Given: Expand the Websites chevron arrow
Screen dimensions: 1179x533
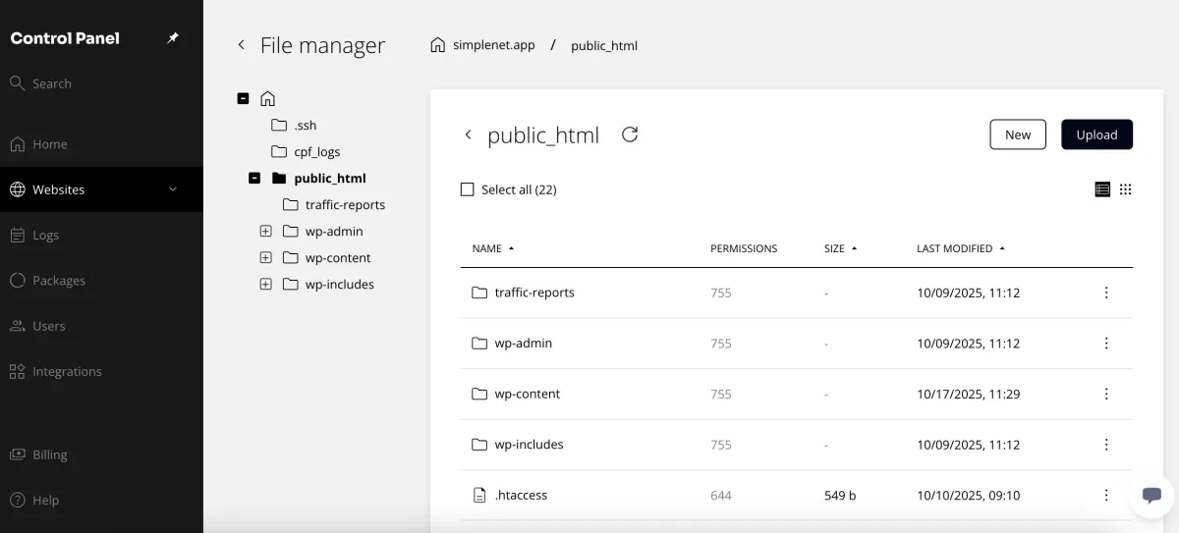Looking at the screenshot, I should (173, 189).
